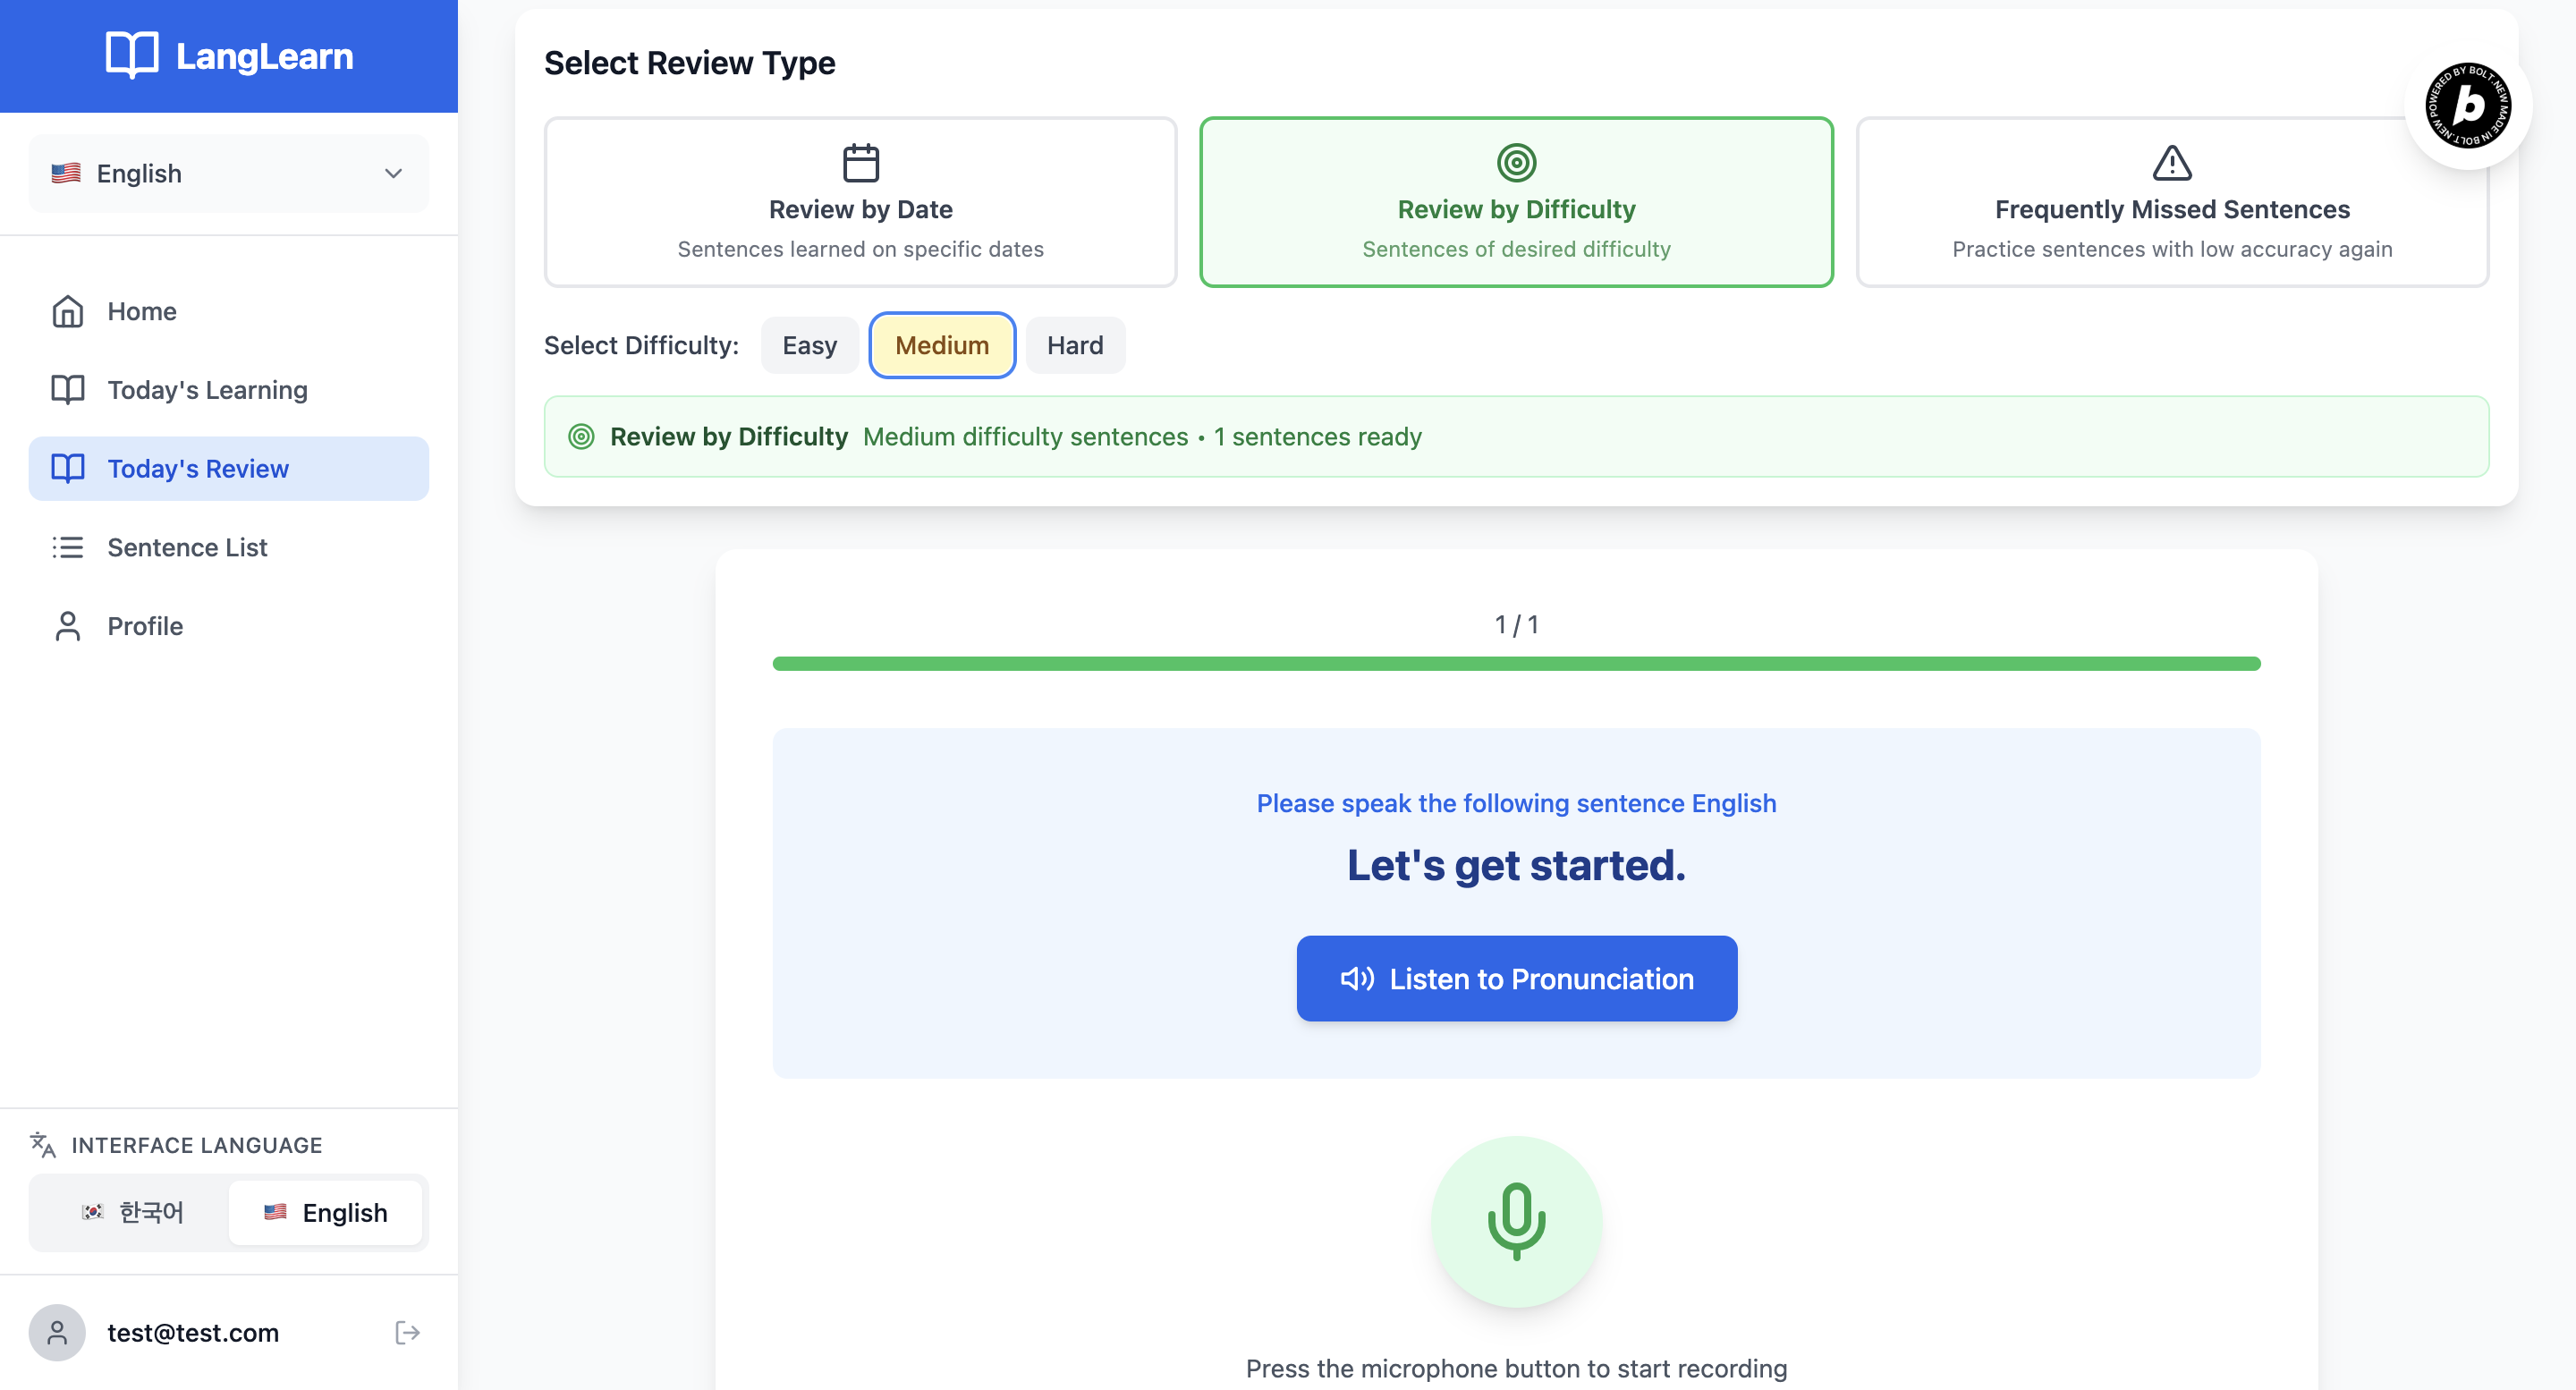The height and width of the screenshot is (1390, 2576).
Task: Select Frequently Missed Sentences card
Action: 2171,202
